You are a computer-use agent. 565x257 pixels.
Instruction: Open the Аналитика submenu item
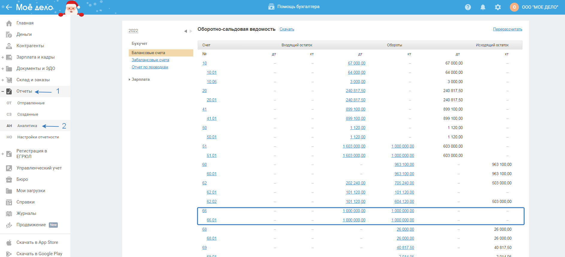27,126
